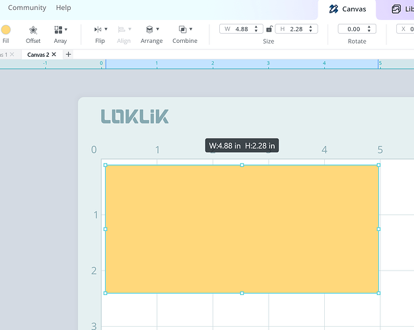
Task: Click the Flip icon
Action: 98,29
